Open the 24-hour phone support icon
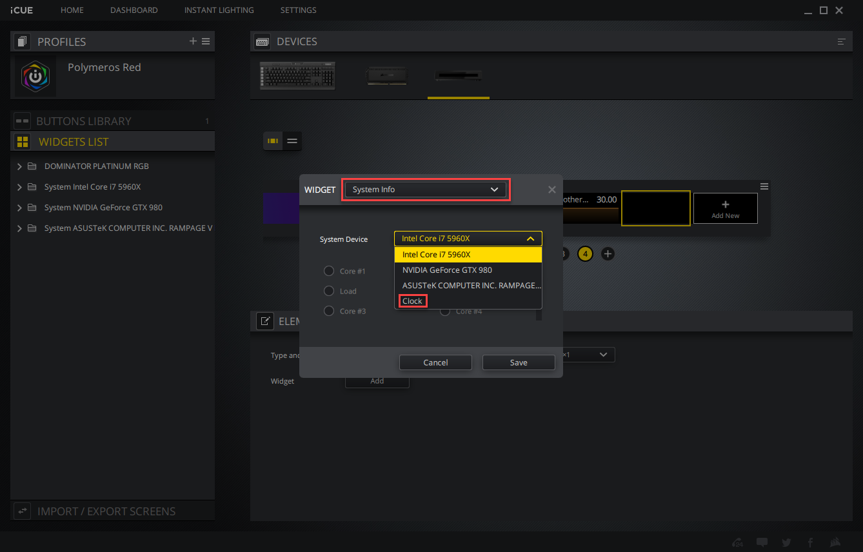 (739, 542)
